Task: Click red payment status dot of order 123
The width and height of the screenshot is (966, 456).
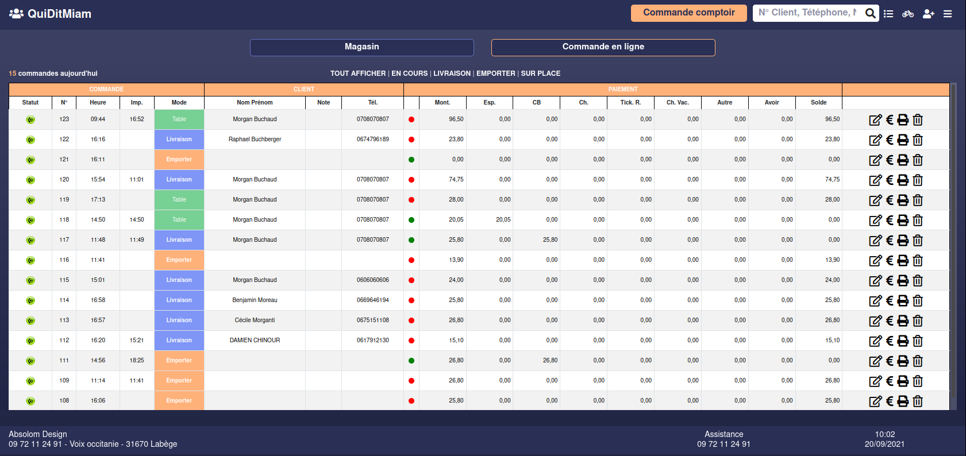Action: (x=411, y=119)
